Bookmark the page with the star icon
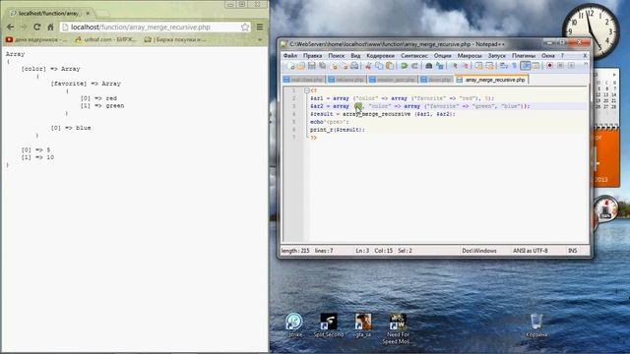Screen dimensions: 630x354 tap(245, 27)
